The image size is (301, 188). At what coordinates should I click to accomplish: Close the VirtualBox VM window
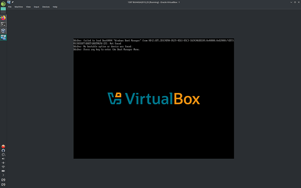(299, 2)
